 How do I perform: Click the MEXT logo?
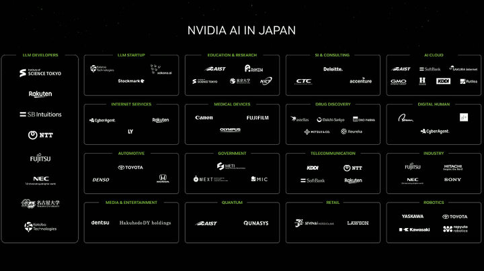(210, 179)
